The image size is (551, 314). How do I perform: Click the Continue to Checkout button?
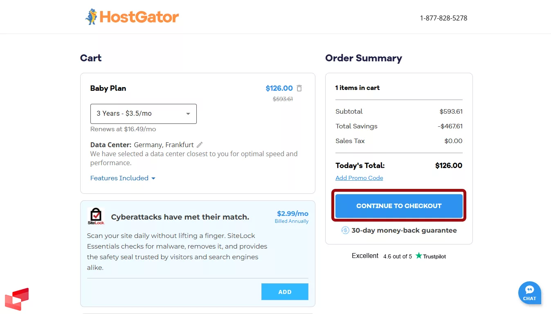pyautogui.click(x=398, y=206)
